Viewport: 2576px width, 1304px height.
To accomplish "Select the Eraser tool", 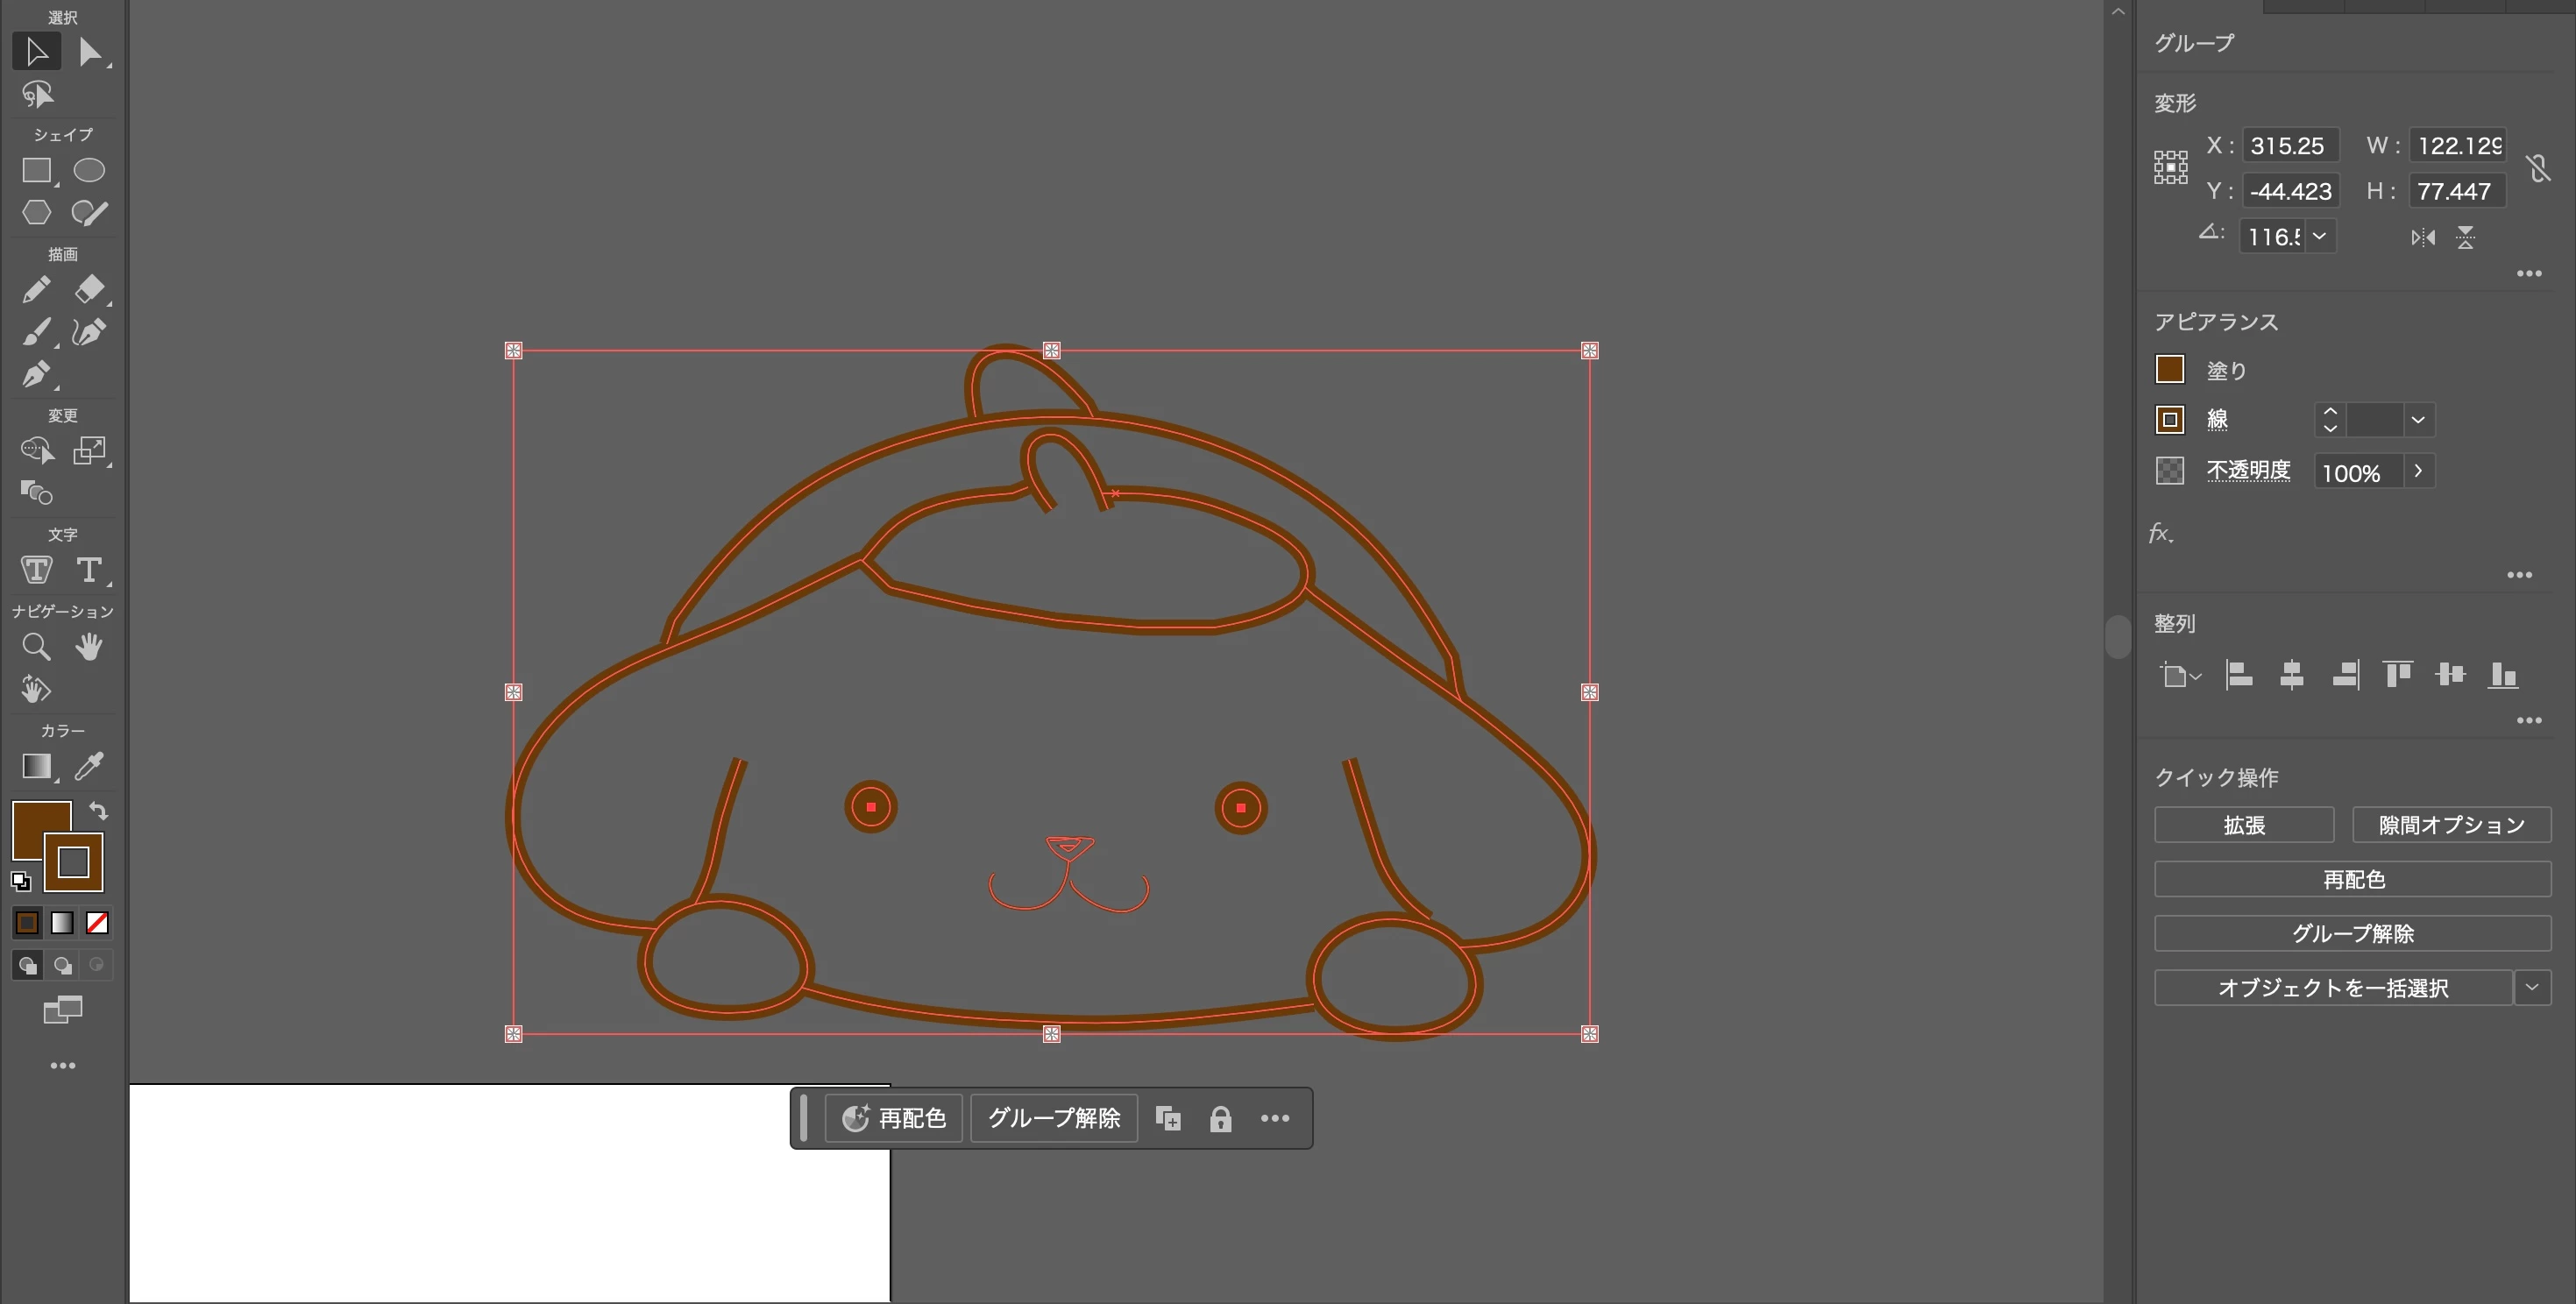I will point(89,289).
